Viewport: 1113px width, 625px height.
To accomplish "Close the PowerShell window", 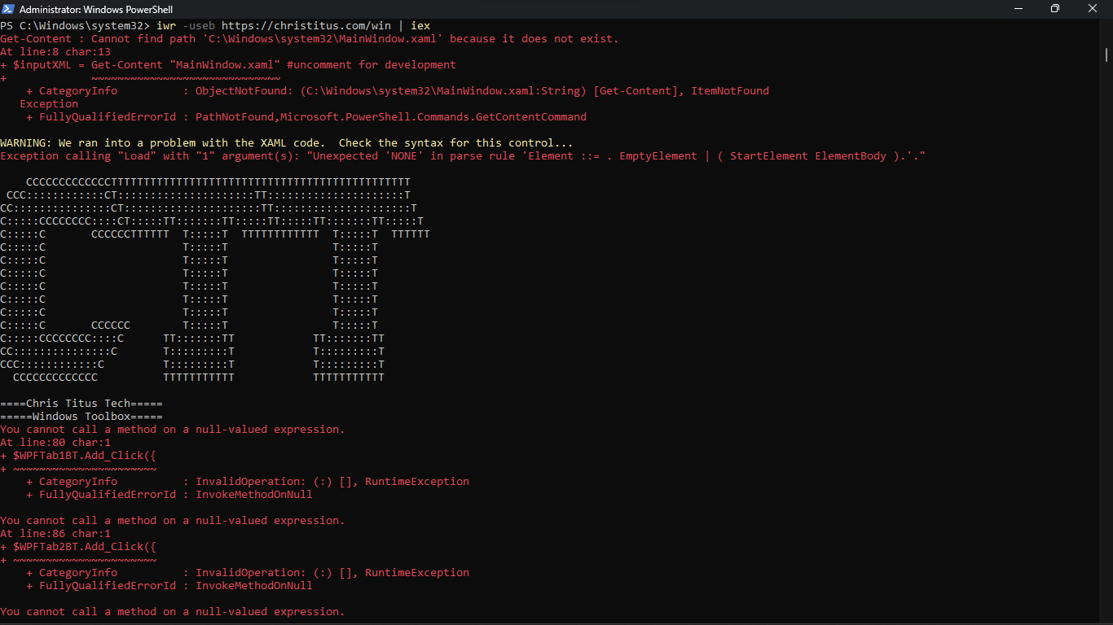I will pyautogui.click(x=1092, y=8).
